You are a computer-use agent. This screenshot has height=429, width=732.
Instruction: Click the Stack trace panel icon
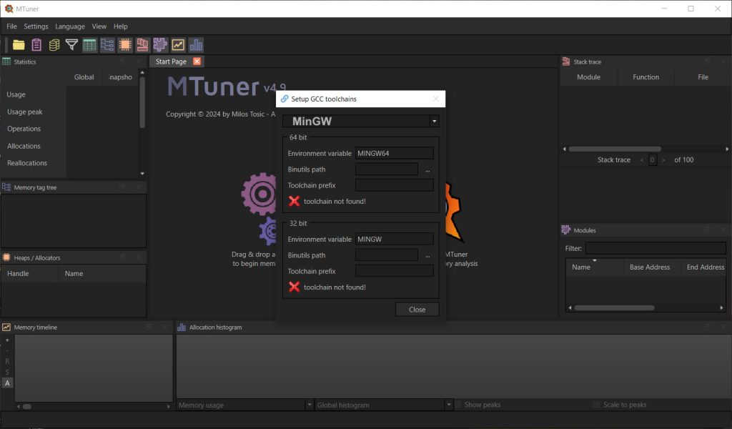(566, 61)
